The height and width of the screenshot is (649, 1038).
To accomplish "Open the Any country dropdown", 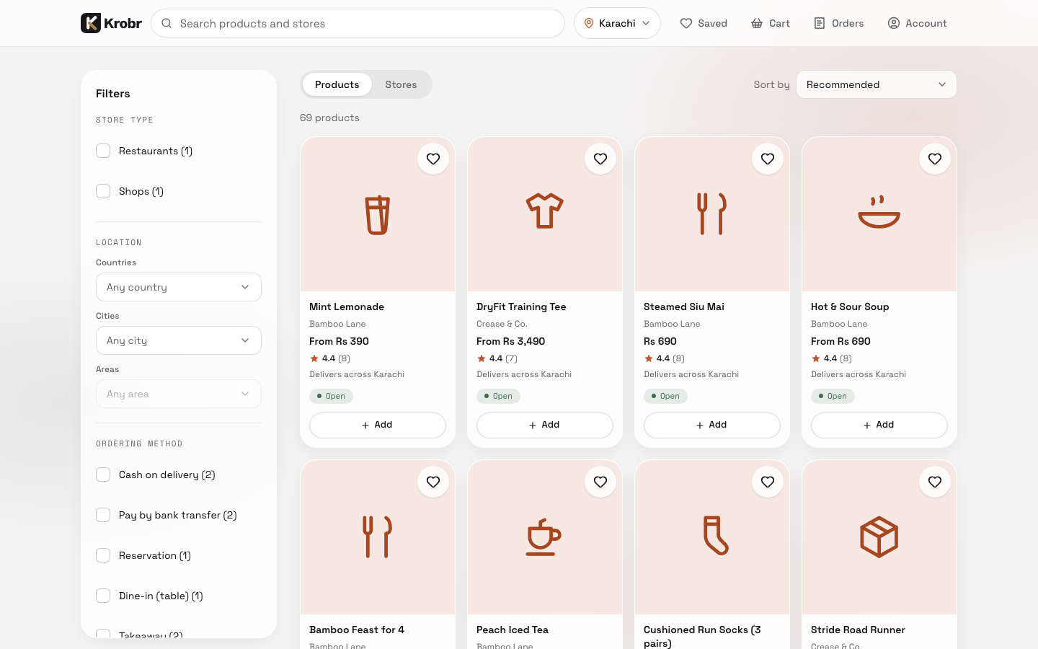I will [x=179, y=287].
